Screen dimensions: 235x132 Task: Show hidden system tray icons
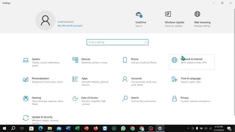click(x=188, y=128)
